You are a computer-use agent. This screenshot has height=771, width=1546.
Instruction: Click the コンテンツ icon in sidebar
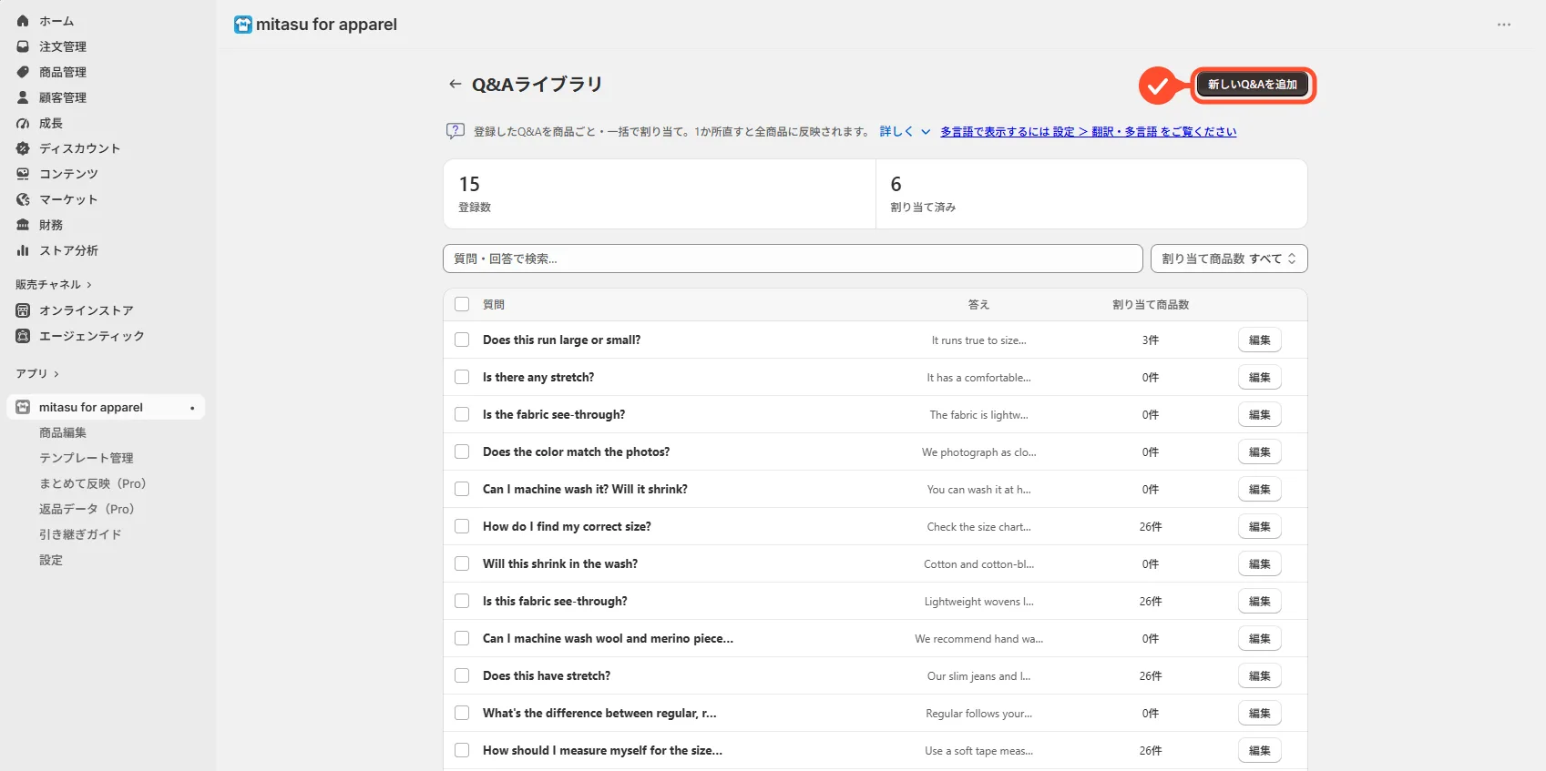[23, 174]
